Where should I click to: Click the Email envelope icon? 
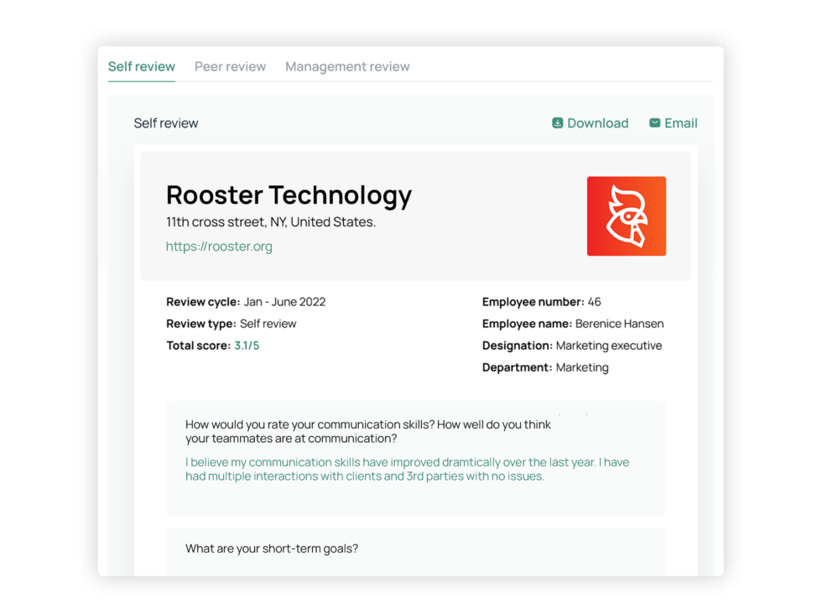pyautogui.click(x=655, y=122)
